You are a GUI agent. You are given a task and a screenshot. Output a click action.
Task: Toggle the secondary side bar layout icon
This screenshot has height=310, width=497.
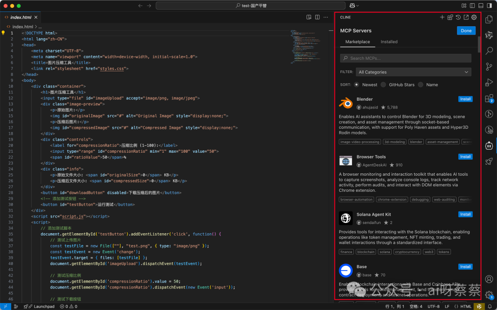[x=489, y=6]
